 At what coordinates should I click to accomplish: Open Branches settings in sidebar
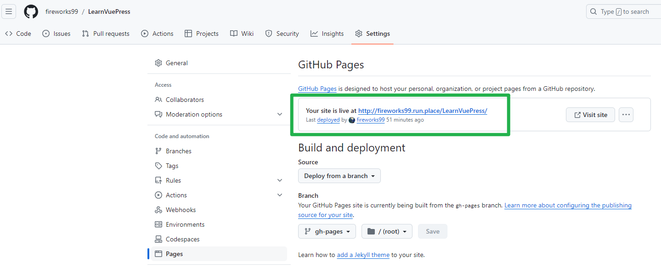click(x=178, y=151)
